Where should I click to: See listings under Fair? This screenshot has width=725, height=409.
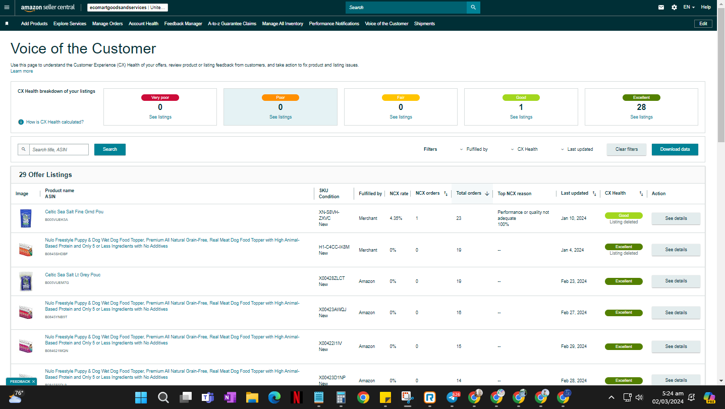[x=401, y=117]
